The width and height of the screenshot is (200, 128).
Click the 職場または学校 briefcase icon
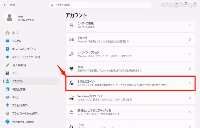[71, 112]
